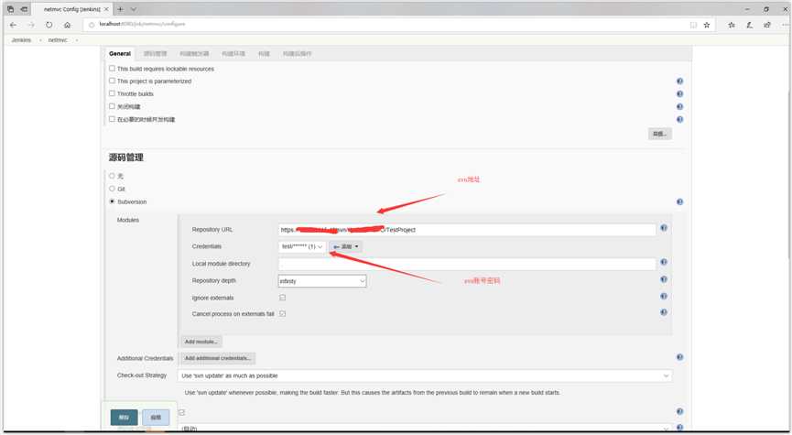Click into the Local module directory field

[467, 264]
